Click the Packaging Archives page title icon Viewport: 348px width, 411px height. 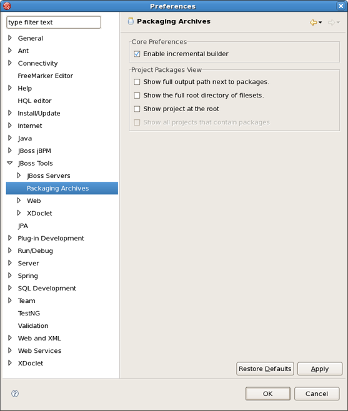pyautogui.click(x=131, y=21)
